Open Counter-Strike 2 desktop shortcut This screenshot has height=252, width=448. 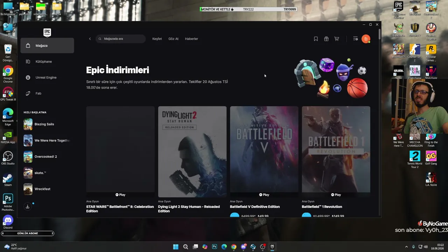pos(415,53)
